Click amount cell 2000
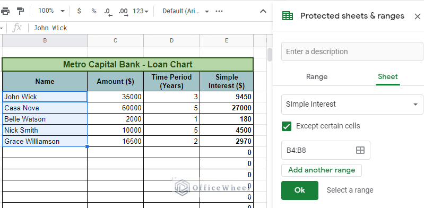 [x=116, y=119]
